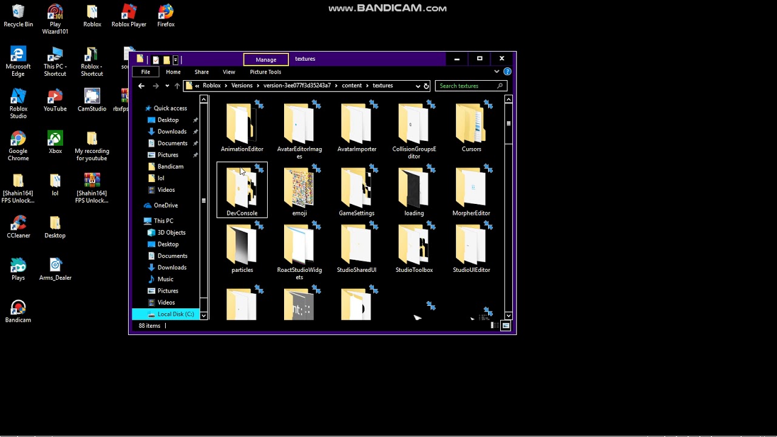Viewport: 777px width, 437px height.
Task: Open the File menu
Action: point(146,72)
